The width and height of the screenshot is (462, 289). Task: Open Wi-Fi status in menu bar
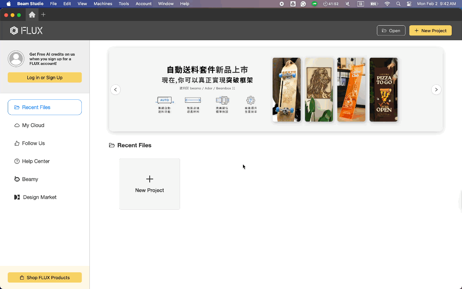(387, 4)
